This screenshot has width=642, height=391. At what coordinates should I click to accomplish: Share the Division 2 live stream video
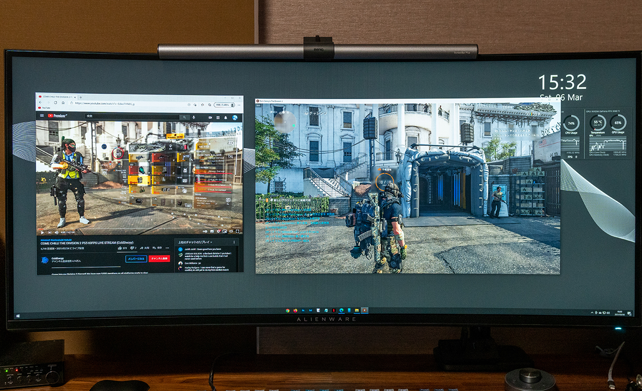[144, 248]
